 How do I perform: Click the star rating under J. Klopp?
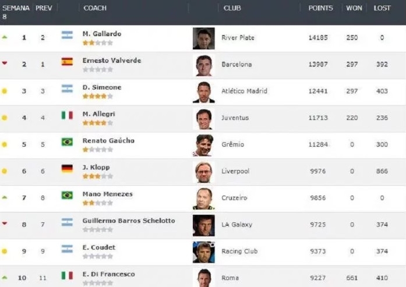pyautogui.click(x=97, y=176)
